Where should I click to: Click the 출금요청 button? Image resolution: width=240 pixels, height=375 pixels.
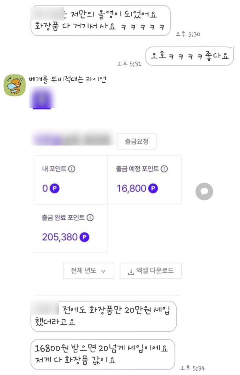pos(136,141)
